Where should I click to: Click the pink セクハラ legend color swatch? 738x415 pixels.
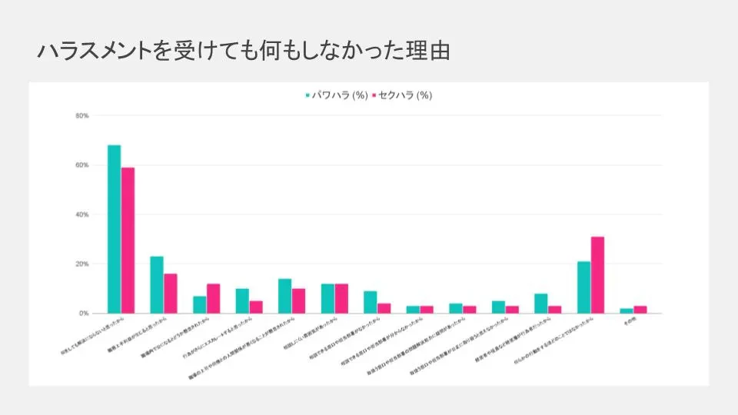[x=374, y=95]
